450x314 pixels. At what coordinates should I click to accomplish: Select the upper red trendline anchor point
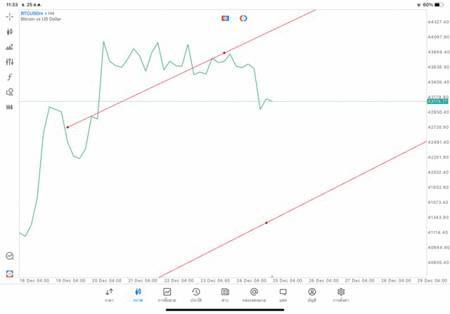tap(224, 53)
